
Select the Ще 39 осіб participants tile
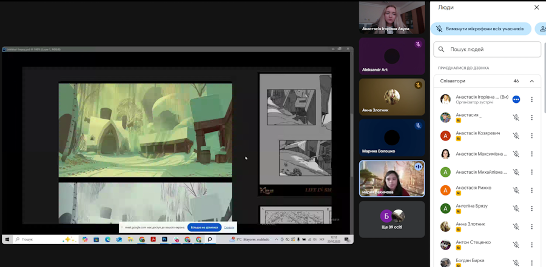point(392,219)
